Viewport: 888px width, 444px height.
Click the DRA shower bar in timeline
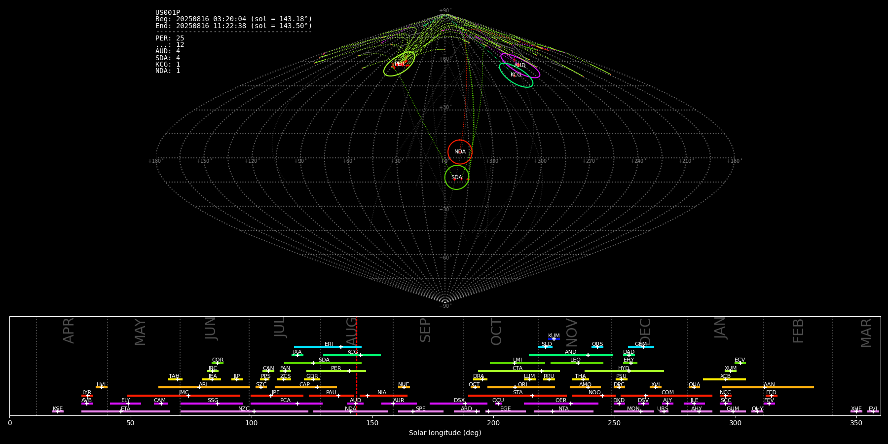coord(480,379)
